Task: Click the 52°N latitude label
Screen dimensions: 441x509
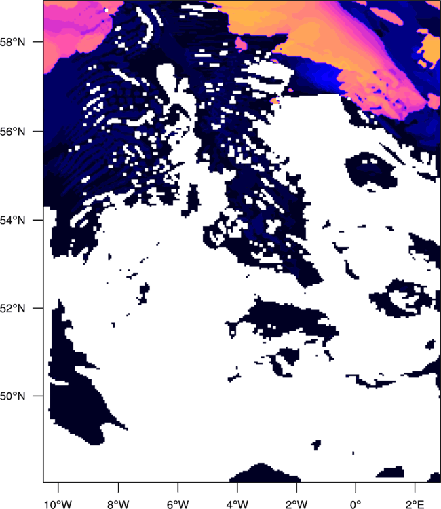Action: [12, 308]
